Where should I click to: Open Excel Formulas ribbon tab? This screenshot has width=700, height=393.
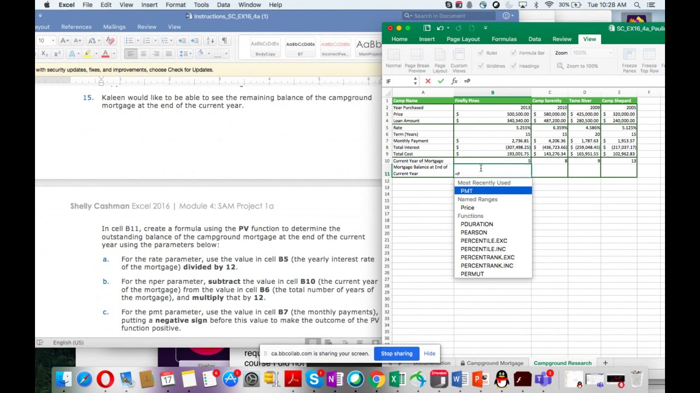(504, 39)
